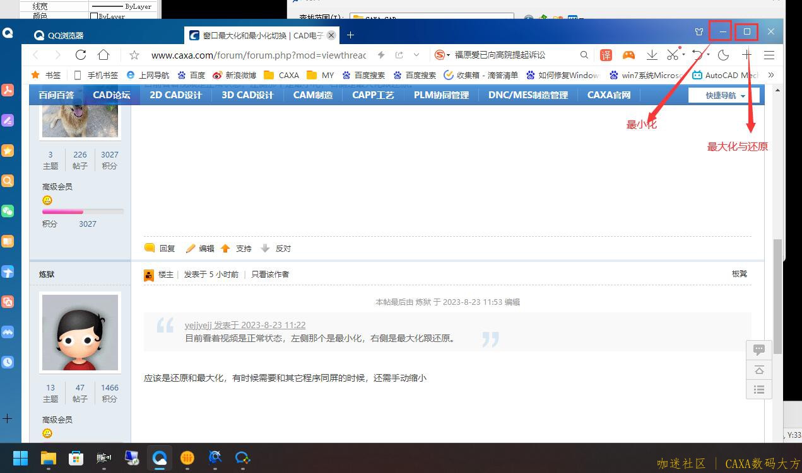
Task: Open a new tab with the plus button
Action: (350, 35)
